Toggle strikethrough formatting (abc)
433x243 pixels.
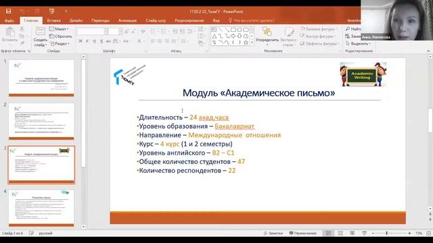click(x=108, y=41)
